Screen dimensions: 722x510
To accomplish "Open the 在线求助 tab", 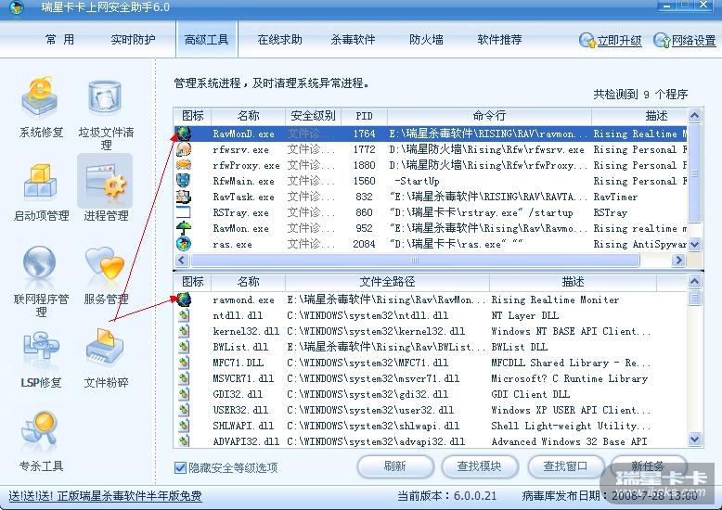I will point(279,40).
